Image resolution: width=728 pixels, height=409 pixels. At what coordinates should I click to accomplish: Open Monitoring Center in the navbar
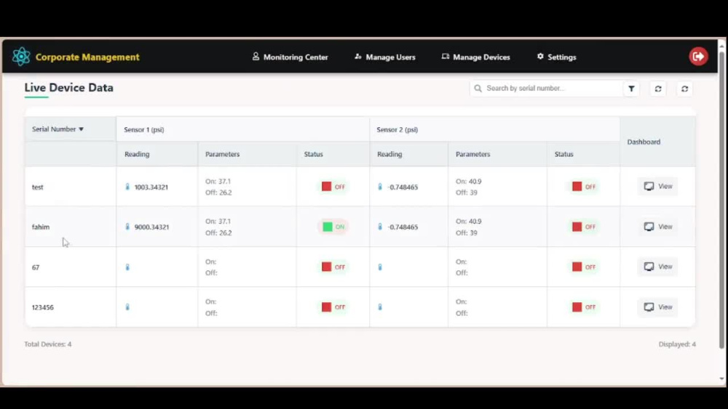click(x=290, y=57)
